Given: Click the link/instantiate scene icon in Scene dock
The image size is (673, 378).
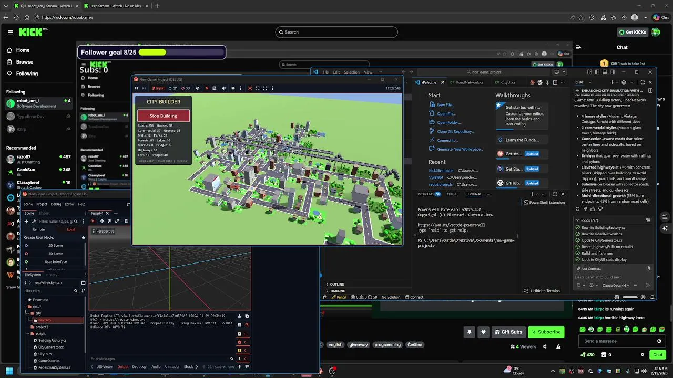Looking at the screenshot, I should [x=34, y=222].
